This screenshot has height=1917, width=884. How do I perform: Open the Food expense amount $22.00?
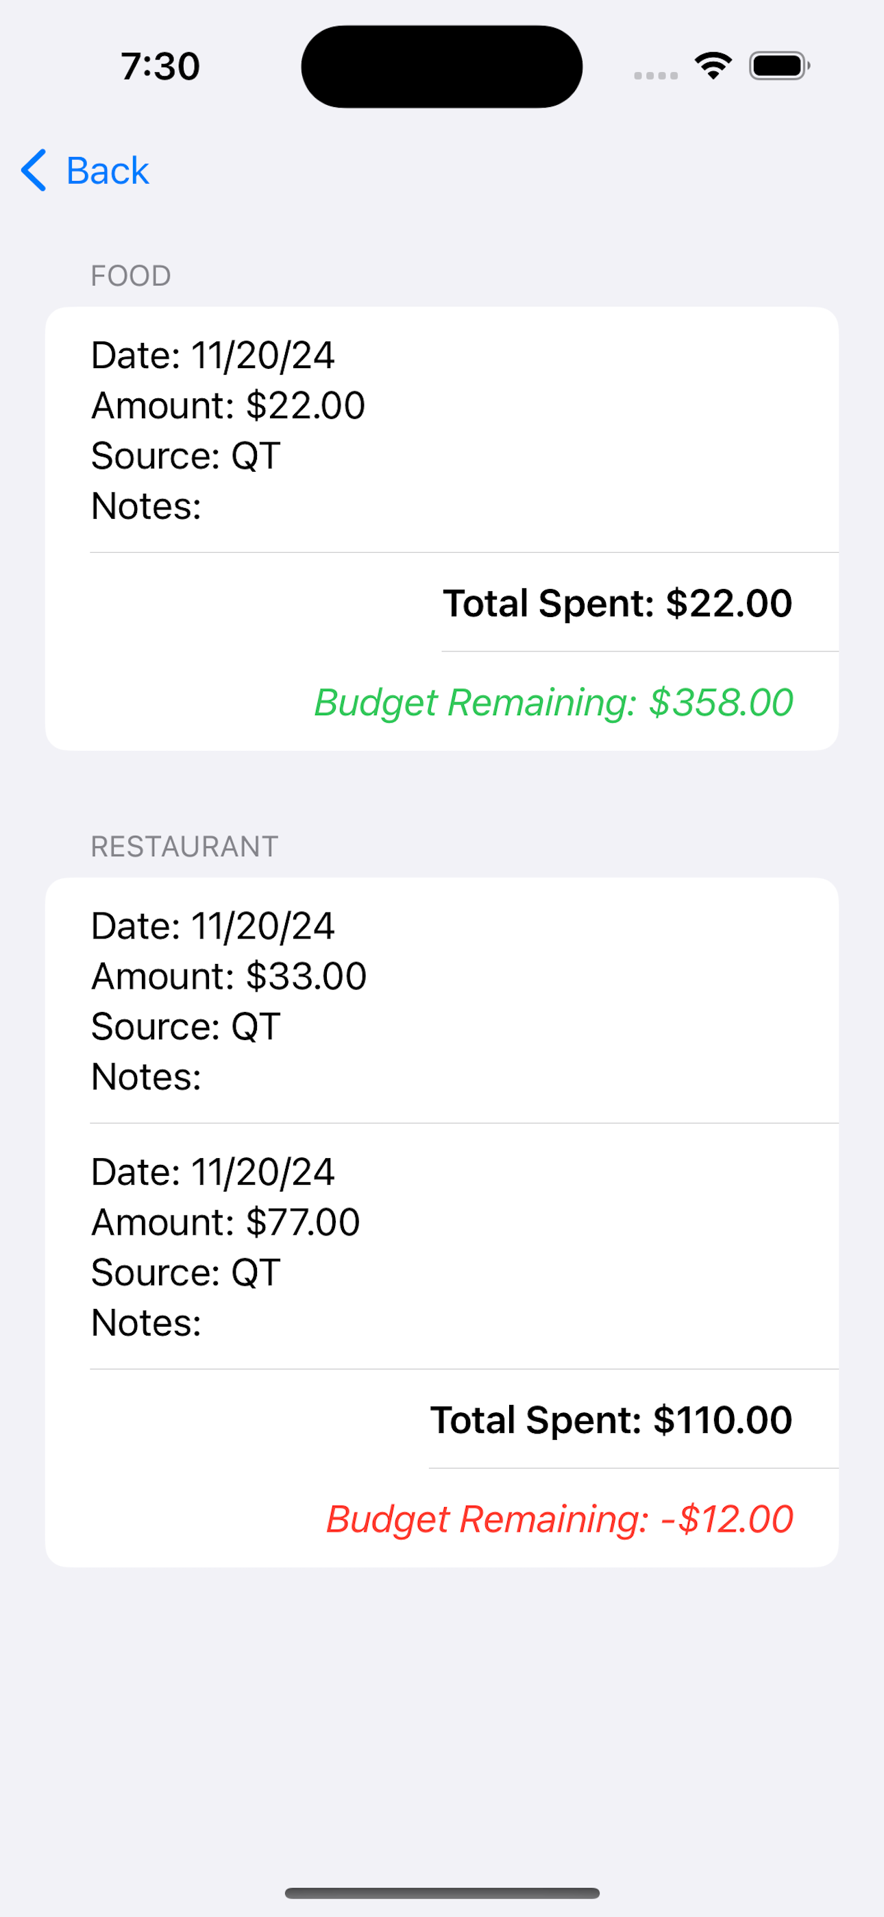pyautogui.click(x=228, y=406)
